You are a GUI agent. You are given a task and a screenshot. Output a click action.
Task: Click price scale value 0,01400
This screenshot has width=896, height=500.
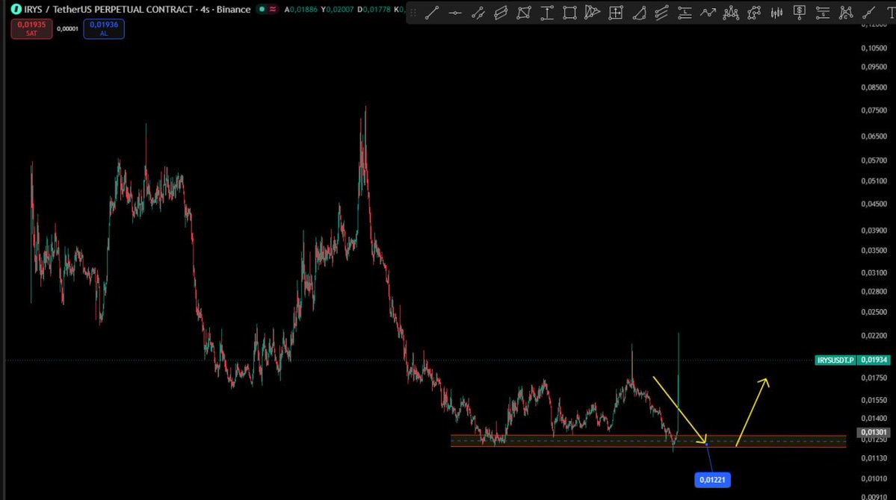[874, 419]
